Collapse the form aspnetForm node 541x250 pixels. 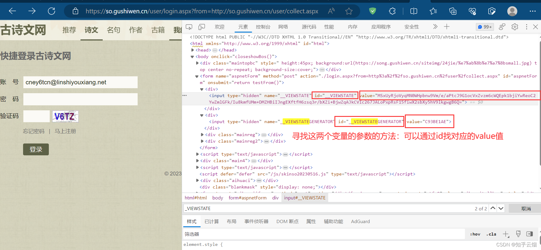tap(197, 76)
